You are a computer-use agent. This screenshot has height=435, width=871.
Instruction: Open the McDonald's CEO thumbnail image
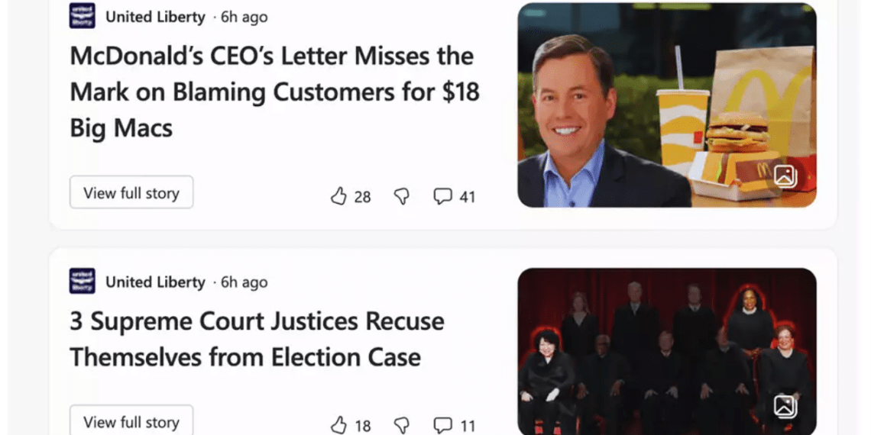coord(667,105)
